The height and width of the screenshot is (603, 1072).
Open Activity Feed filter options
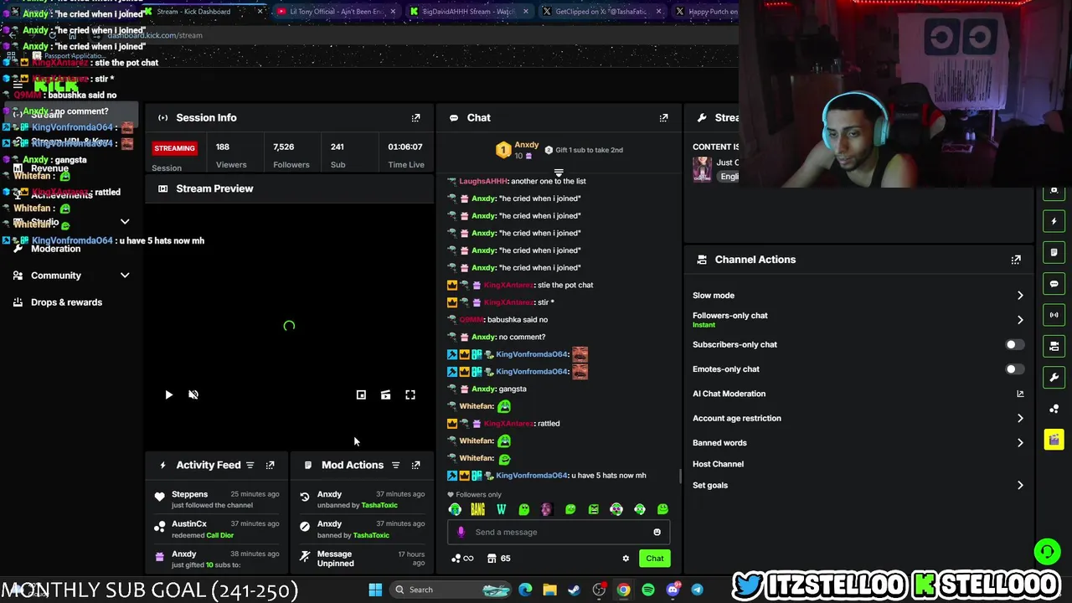tap(250, 465)
